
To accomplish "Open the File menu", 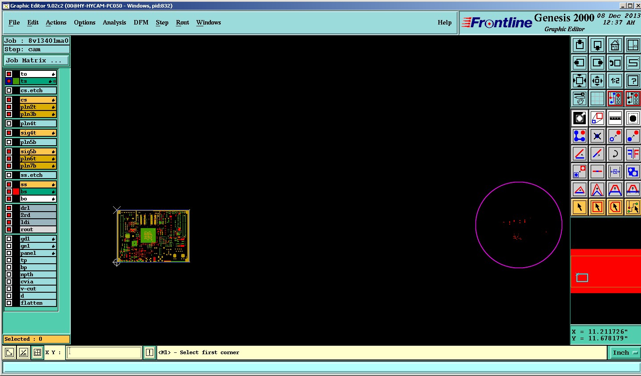I will [14, 22].
